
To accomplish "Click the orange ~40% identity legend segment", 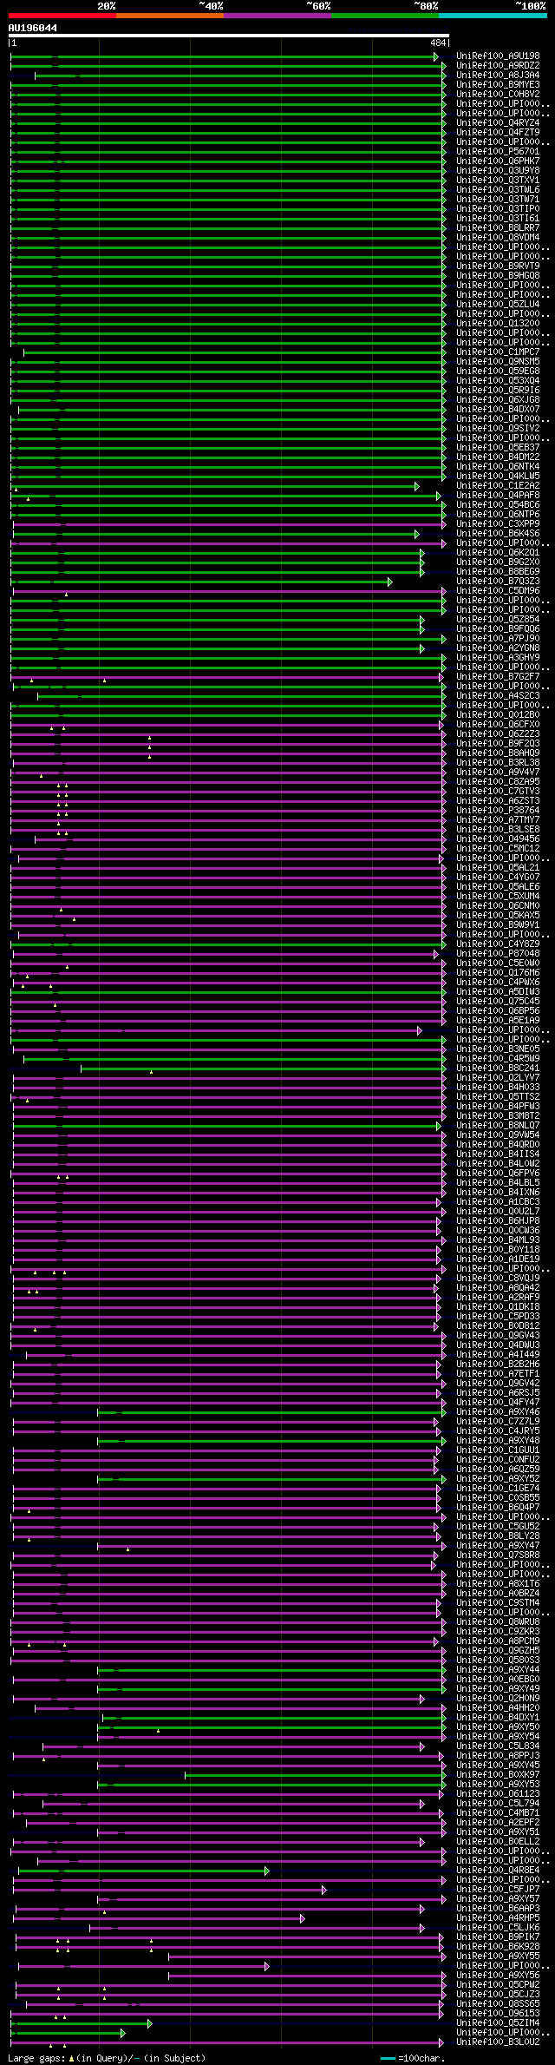I will pyautogui.click(x=169, y=16).
